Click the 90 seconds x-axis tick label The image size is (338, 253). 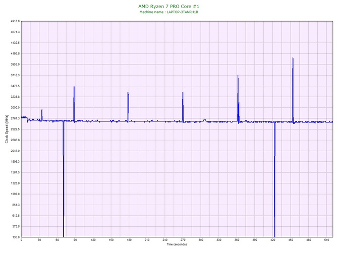(x=75, y=240)
